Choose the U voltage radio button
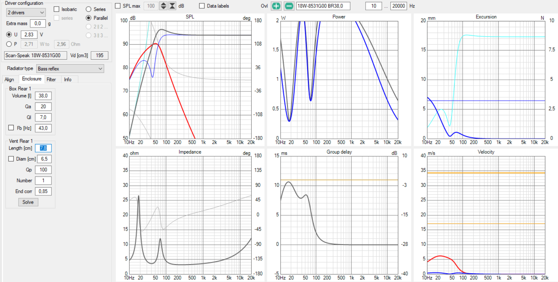Viewport: 558px width, 282px height. tap(9, 34)
